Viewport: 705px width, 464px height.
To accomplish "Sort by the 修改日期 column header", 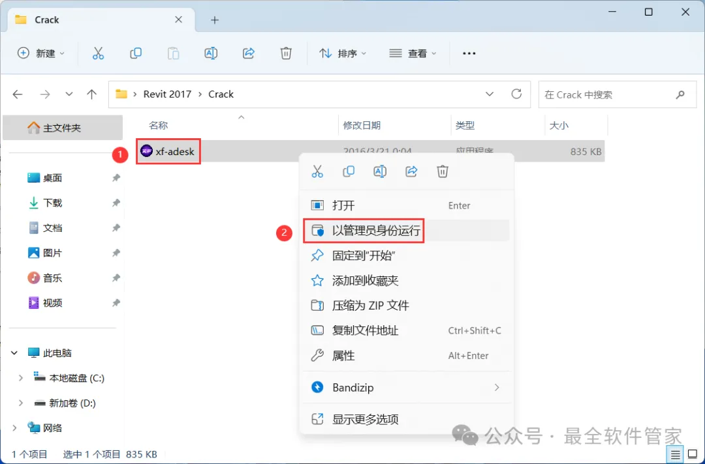I will 362,125.
